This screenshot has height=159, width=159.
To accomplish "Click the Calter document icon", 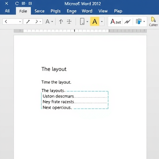I will [x=153, y=21].
